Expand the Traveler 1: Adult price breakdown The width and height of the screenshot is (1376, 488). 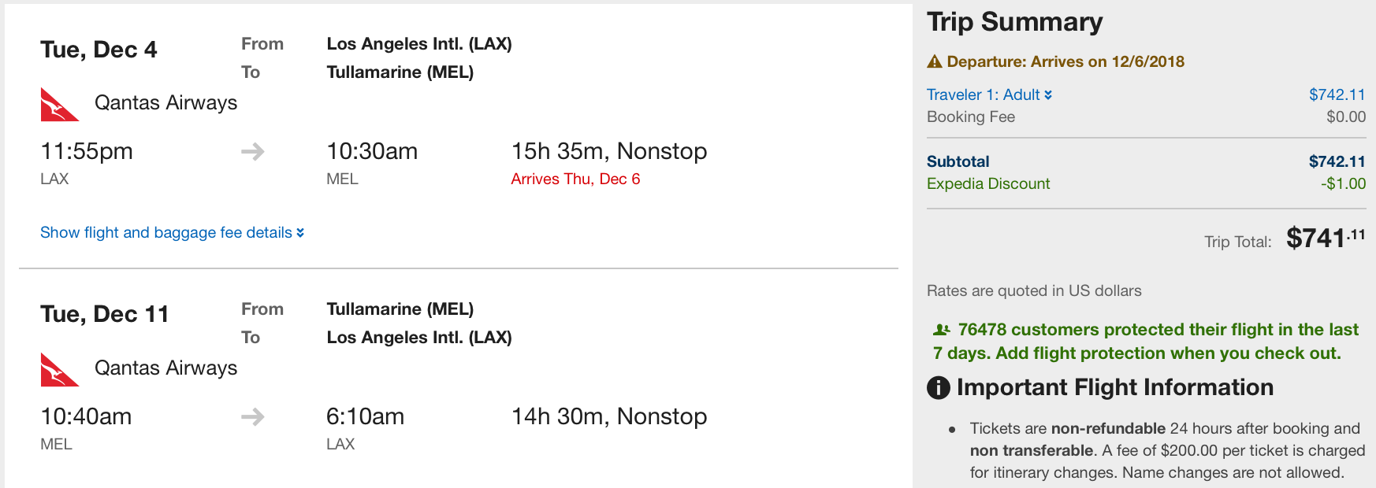tap(982, 94)
